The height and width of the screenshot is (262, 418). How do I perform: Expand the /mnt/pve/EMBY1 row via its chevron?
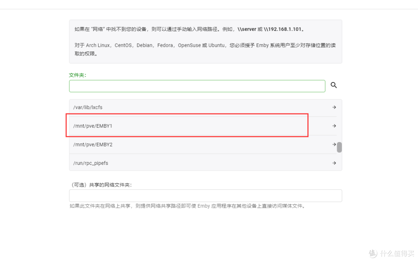tap(333, 125)
